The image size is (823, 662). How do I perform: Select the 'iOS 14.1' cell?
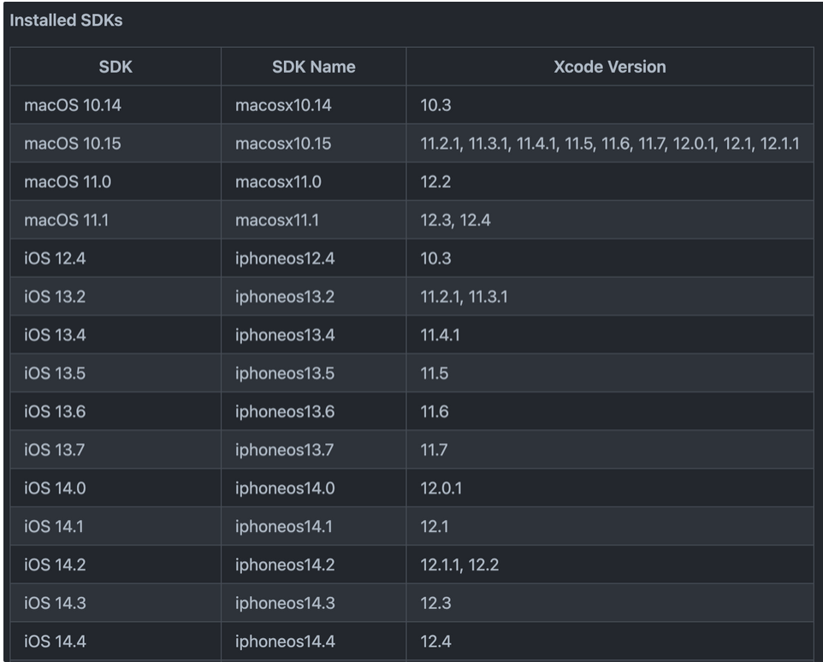click(x=115, y=526)
